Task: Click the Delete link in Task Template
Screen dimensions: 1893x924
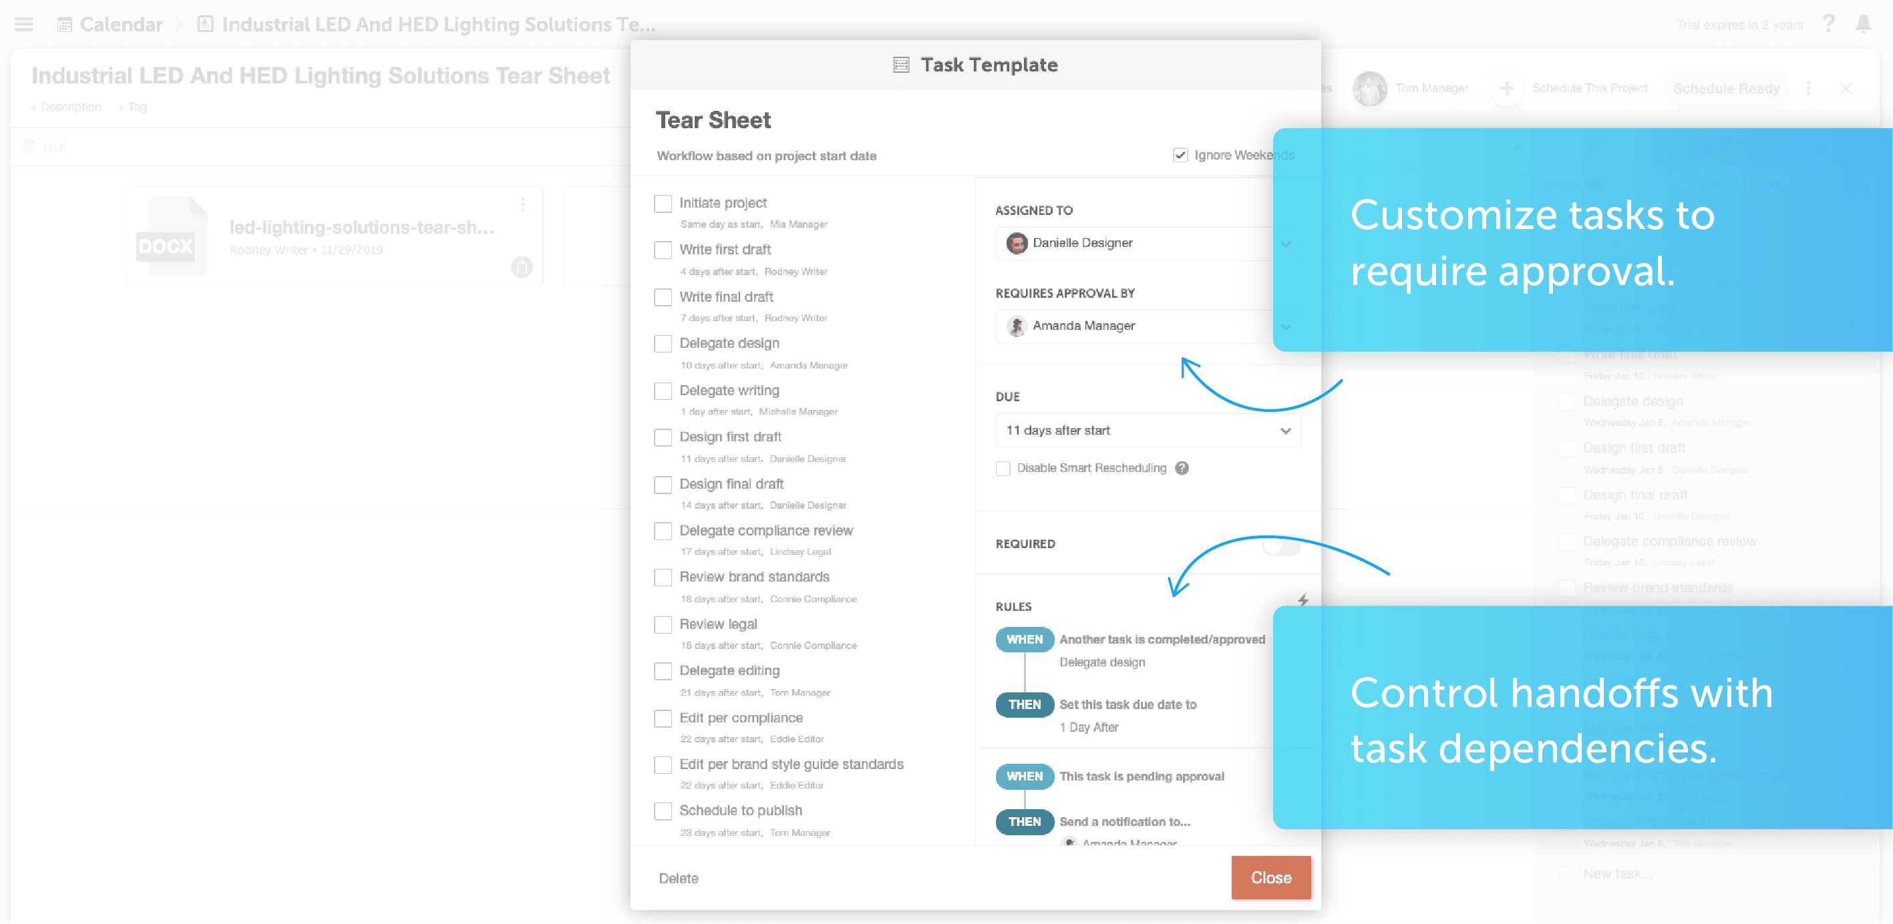Action: pyautogui.click(x=678, y=878)
